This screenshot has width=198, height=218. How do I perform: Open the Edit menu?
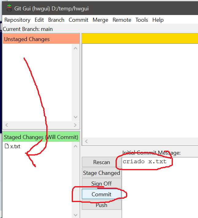(x=39, y=20)
